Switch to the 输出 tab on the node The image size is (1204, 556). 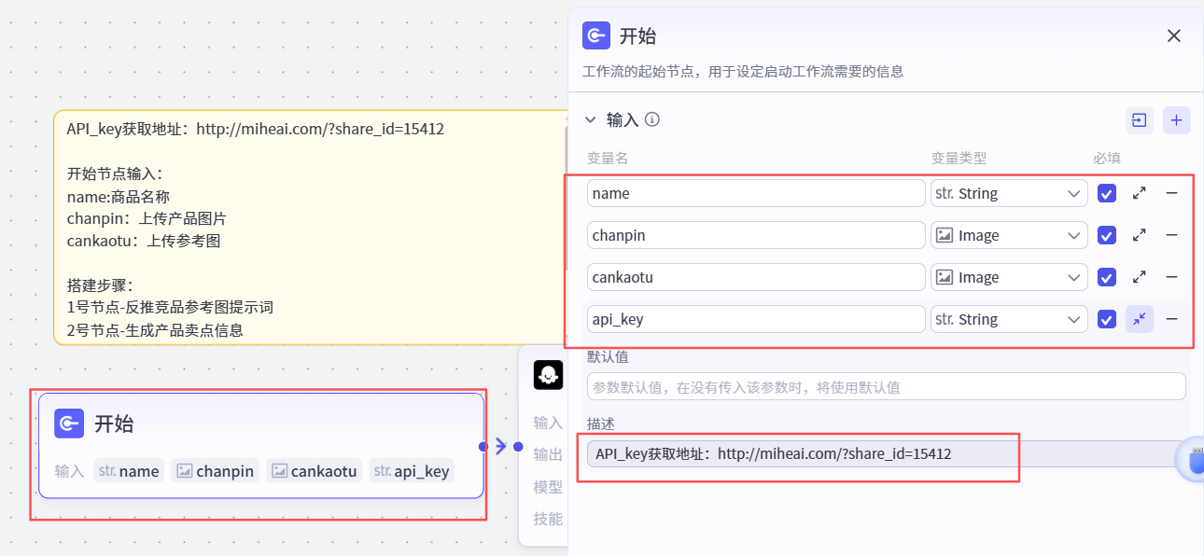[547, 454]
